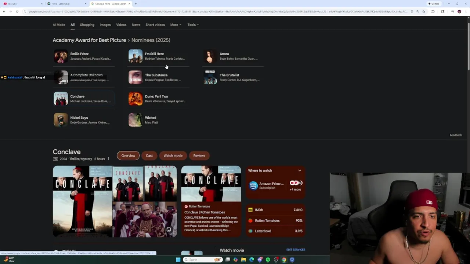This screenshot has width=470, height=264.
Task: Bookmark this page with the star icon
Action: pos(423,12)
